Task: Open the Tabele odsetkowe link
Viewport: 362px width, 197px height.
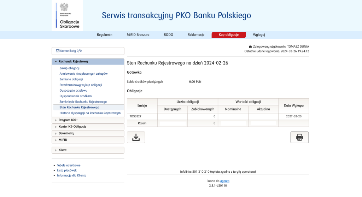Action: tap(69, 165)
